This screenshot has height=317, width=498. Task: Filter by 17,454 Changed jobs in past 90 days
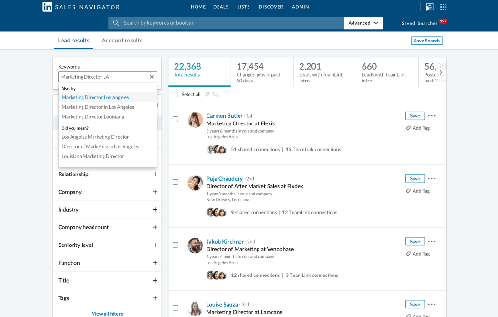tap(262, 72)
